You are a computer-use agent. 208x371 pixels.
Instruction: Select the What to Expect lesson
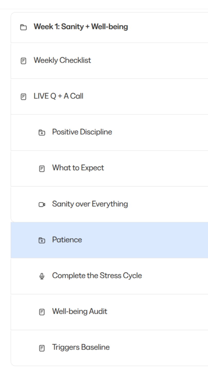78,168
